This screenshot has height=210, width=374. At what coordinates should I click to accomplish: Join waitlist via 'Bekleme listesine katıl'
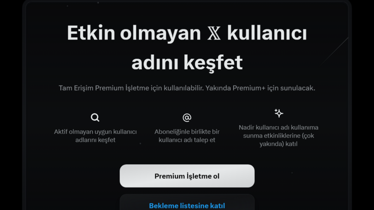tap(187, 206)
